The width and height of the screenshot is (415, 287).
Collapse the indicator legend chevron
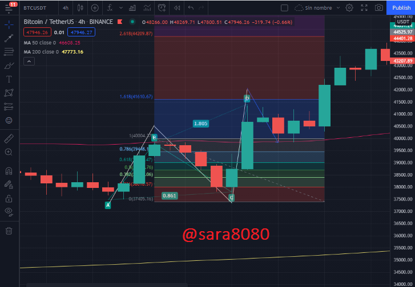pyautogui.click(x=29, y=61)
